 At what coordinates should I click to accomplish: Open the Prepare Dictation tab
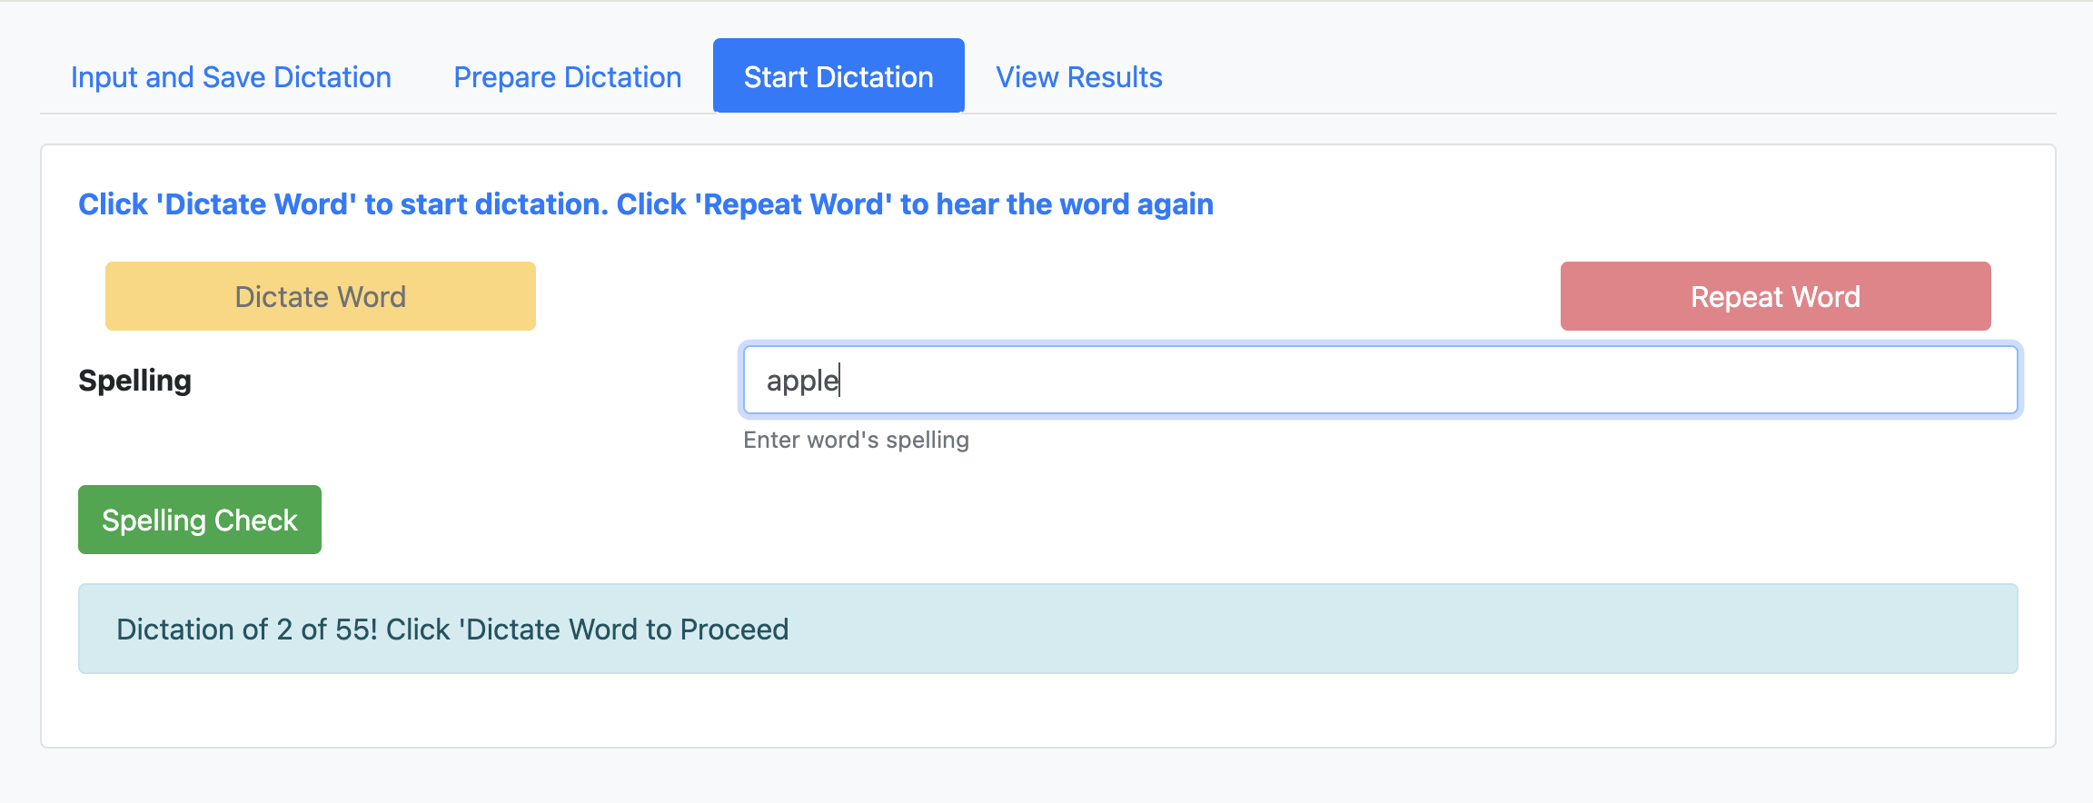click(566, 76)
